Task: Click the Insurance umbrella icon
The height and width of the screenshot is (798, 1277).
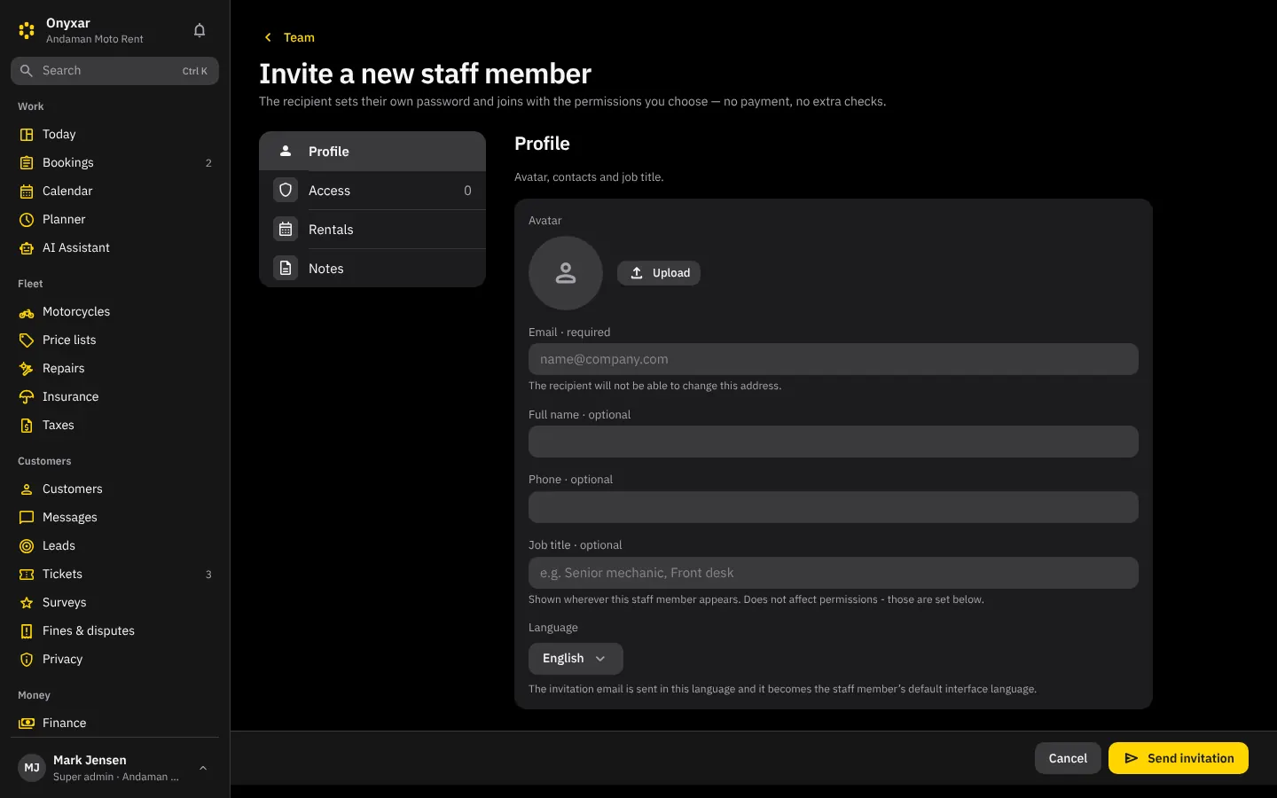Action: point(27,397)
